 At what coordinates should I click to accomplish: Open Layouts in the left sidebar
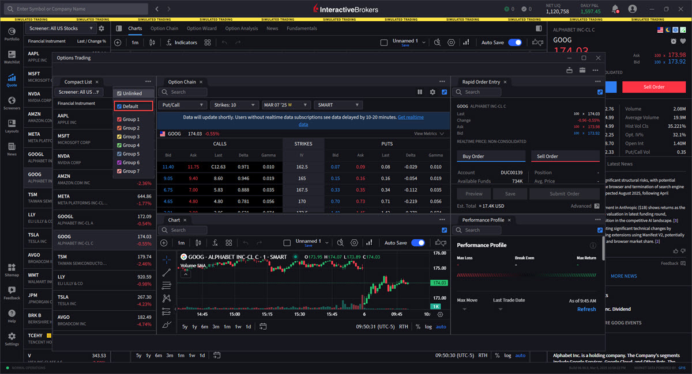click(12, 125)
